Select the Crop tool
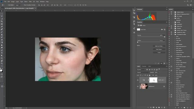Image resolution: width=194 pixels, height=109 pixels. (x=2, y=21)
